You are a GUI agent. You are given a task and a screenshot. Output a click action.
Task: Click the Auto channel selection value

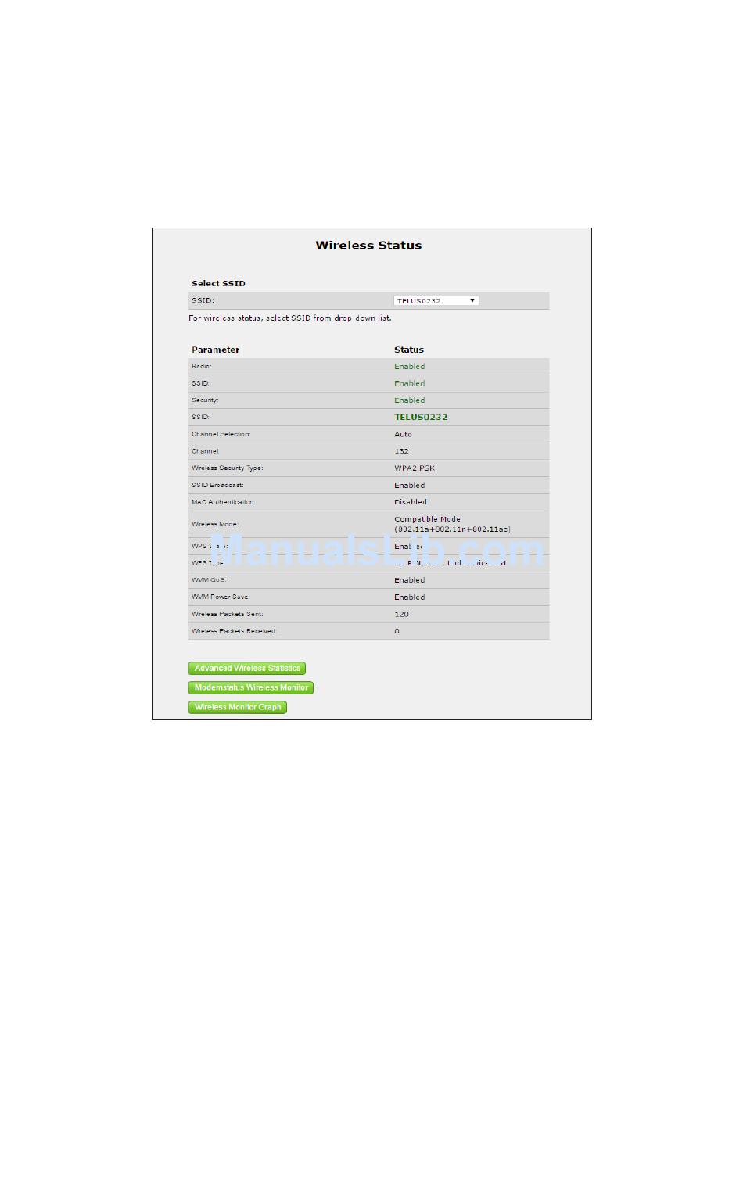click(403, 435)
